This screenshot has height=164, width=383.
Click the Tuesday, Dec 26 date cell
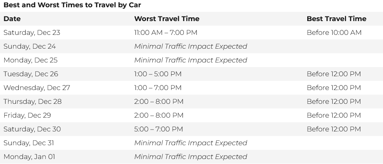pos(31,74)
